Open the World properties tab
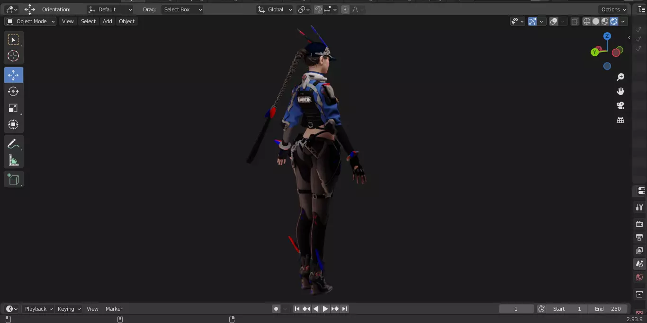647x323 pixels. [x=639, y=277]
